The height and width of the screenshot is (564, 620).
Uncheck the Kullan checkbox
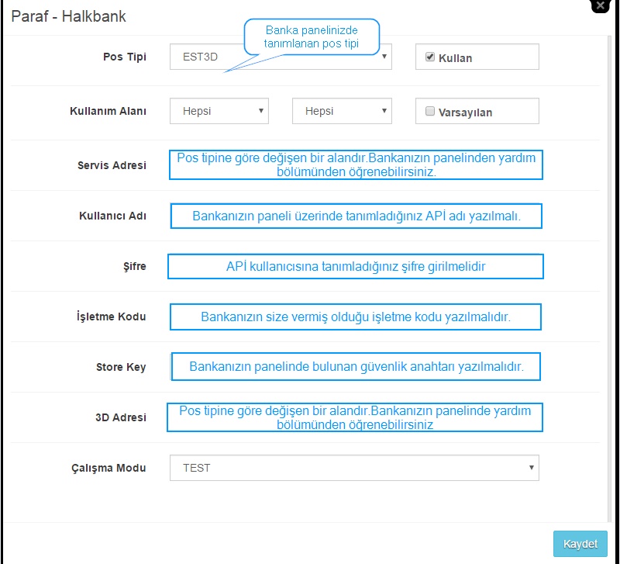430,57
